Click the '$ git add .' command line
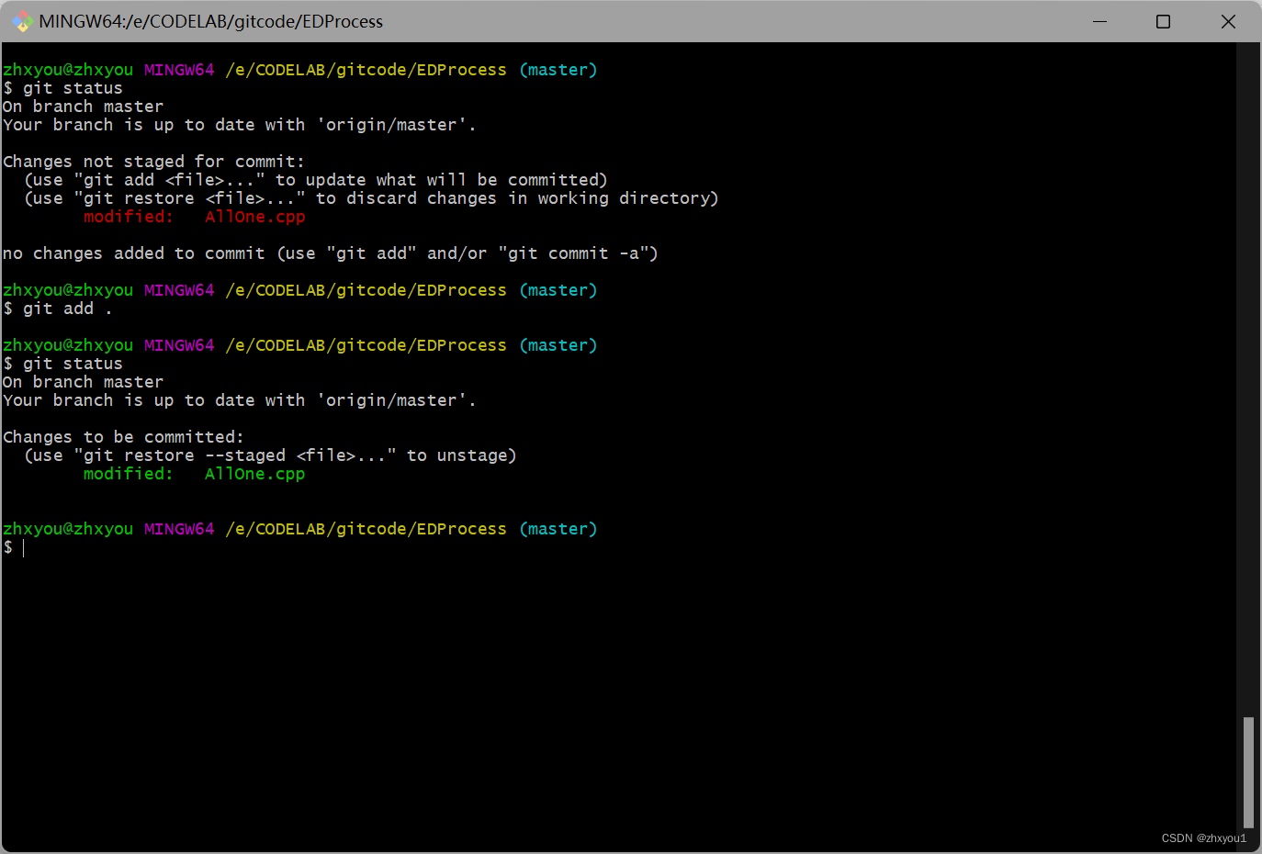This screenshot has width=1262, height=854. pos(57,309)
